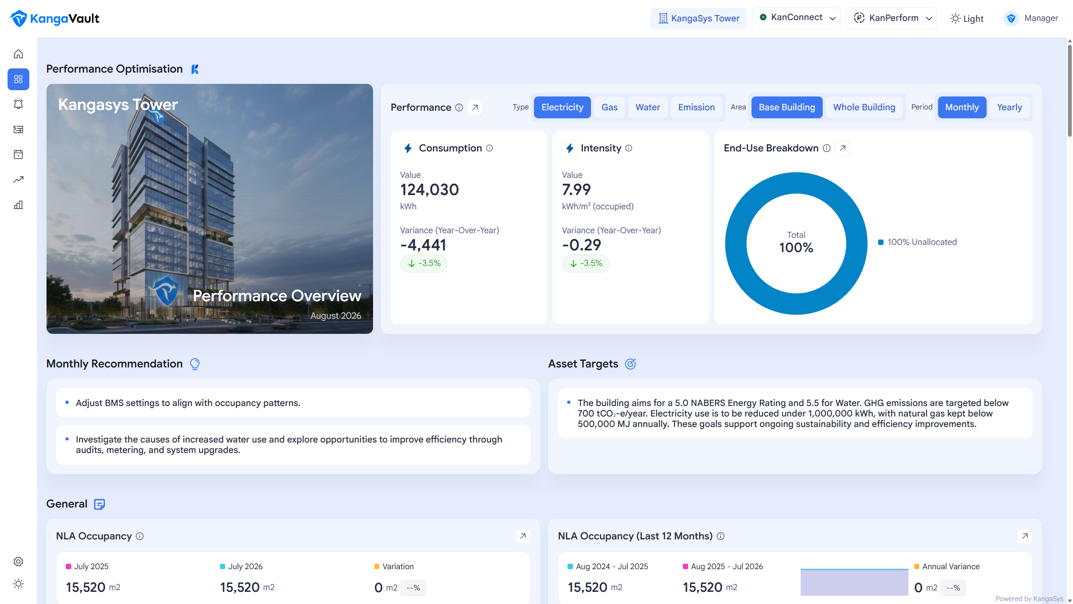Toggle the Light theme switch
Screen dimensions: 1073x604
967,18
